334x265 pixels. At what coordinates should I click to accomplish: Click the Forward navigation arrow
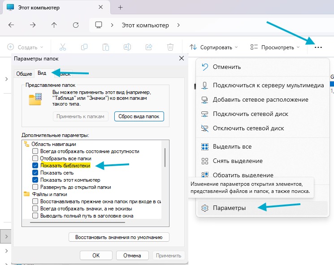click(x=33, y=25)
